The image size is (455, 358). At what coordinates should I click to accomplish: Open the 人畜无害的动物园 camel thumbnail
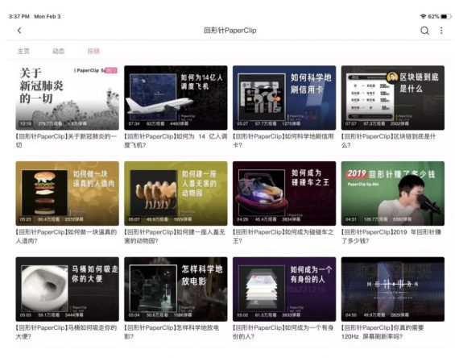pos(176,194)
